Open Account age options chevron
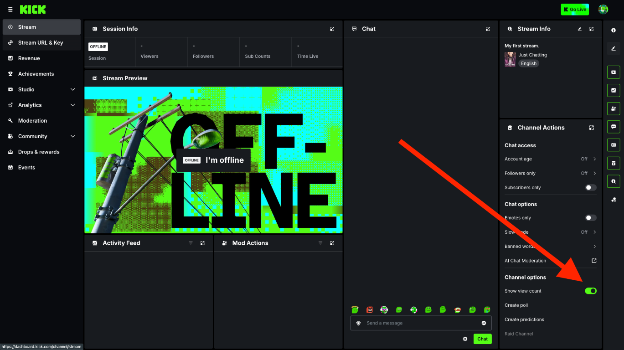The width and height of the screenshot is (624, 350). click(x=594, y=159)
